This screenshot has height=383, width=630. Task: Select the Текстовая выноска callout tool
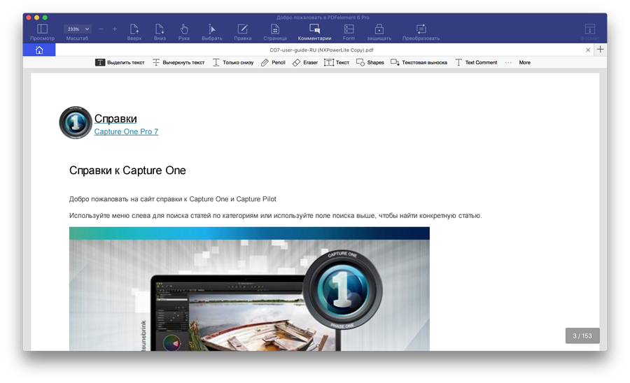pos(419,62)
